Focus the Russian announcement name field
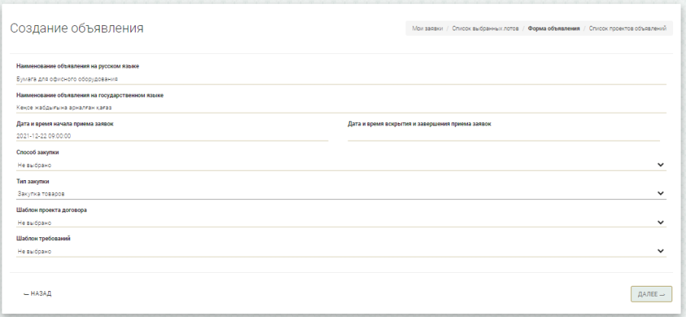This screenshot has width=686, height=317. click(x=340, y=78)
